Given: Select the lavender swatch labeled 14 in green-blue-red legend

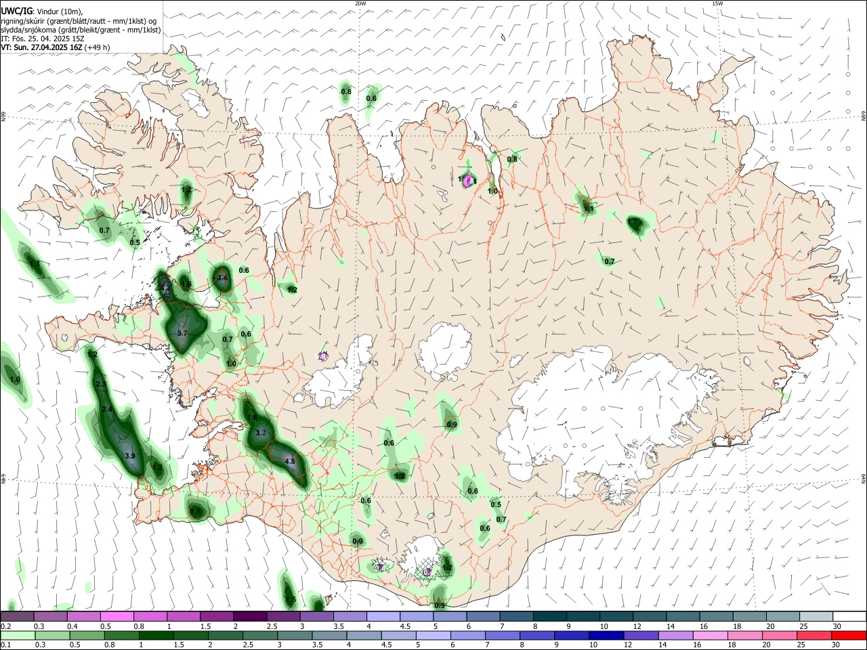Looking at the screenshot, I should pyautogui.click(x=675, y=636).
